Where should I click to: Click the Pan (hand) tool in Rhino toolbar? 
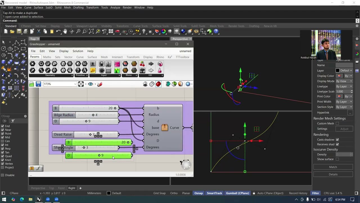pyautogui.click(x=65, y=31)
